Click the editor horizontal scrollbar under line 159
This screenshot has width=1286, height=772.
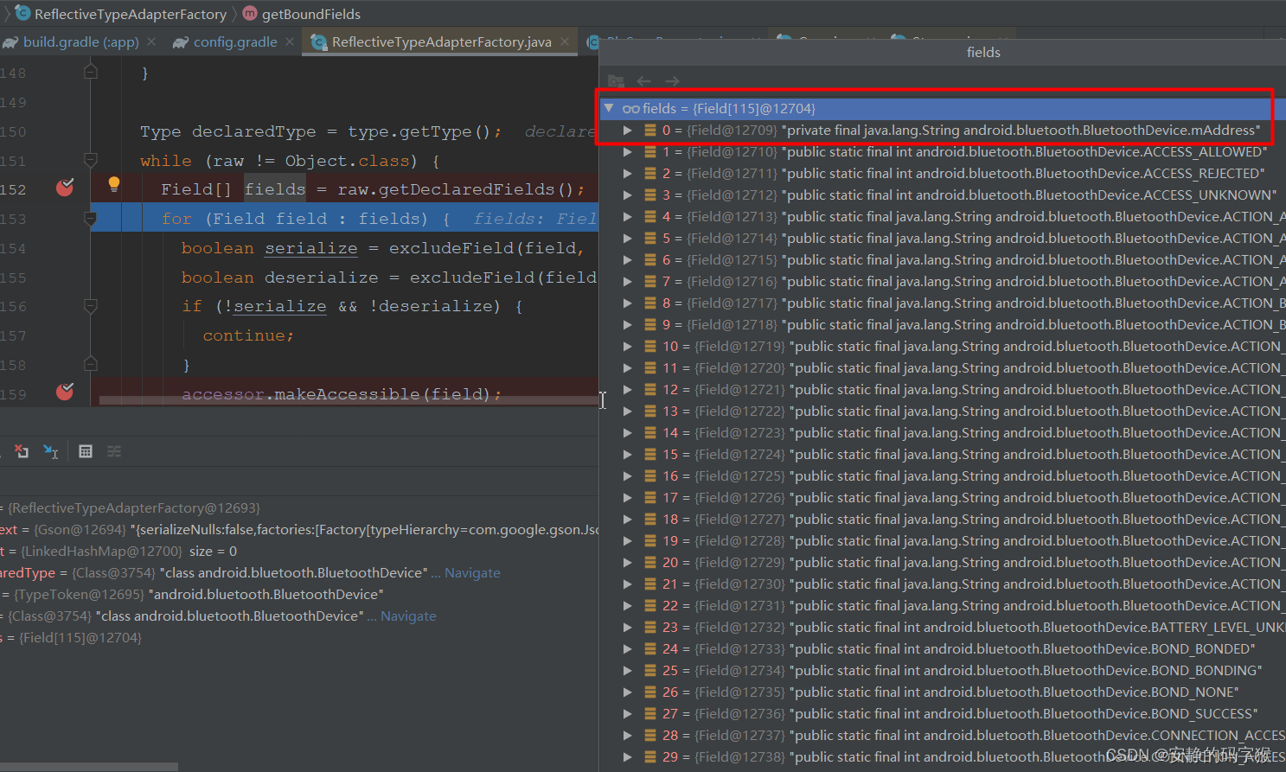coord(349,400)
